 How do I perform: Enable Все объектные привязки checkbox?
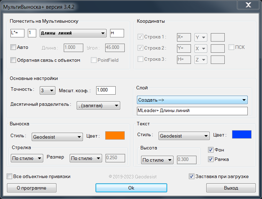pyautogui.click(x=10, y=176)
